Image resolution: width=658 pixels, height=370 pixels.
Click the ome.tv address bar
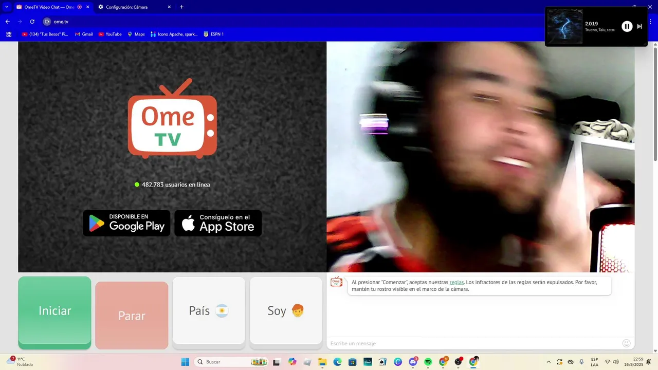point(288,22)
